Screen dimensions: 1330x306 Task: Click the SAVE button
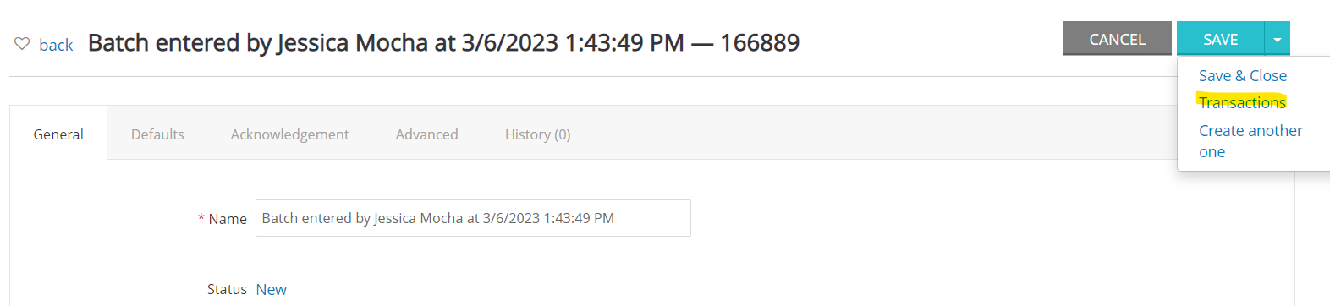pyautogui.click(x=1220, y=39)
